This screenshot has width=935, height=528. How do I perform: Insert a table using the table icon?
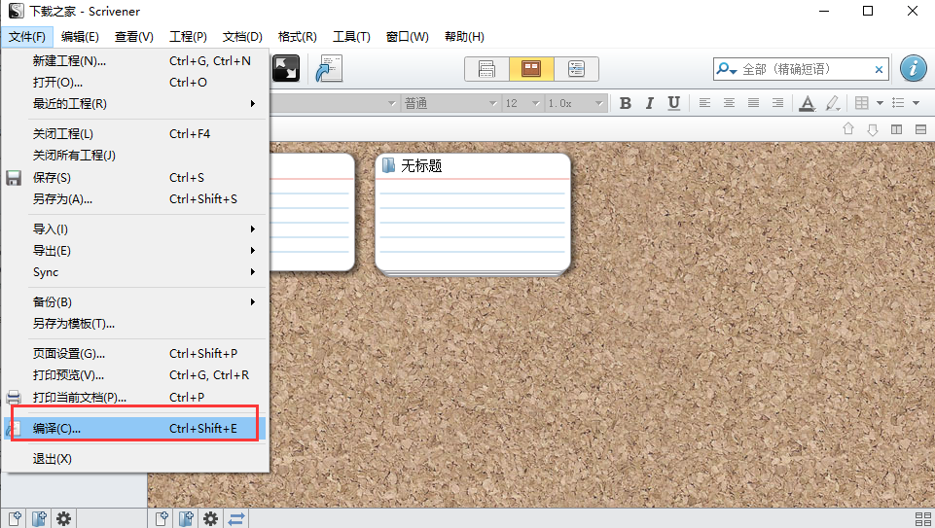pyautogui.click(x=862, y=103)
